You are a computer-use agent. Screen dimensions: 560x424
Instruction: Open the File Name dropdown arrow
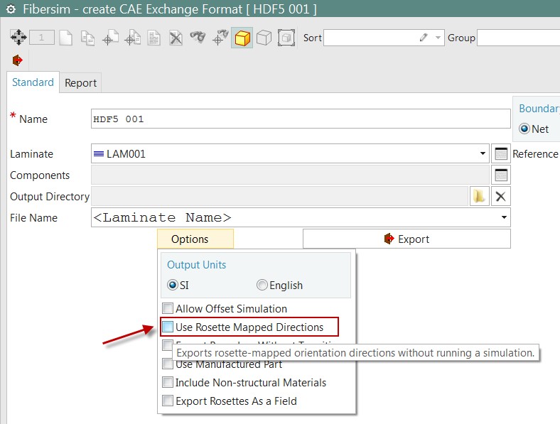pos(504,218)
